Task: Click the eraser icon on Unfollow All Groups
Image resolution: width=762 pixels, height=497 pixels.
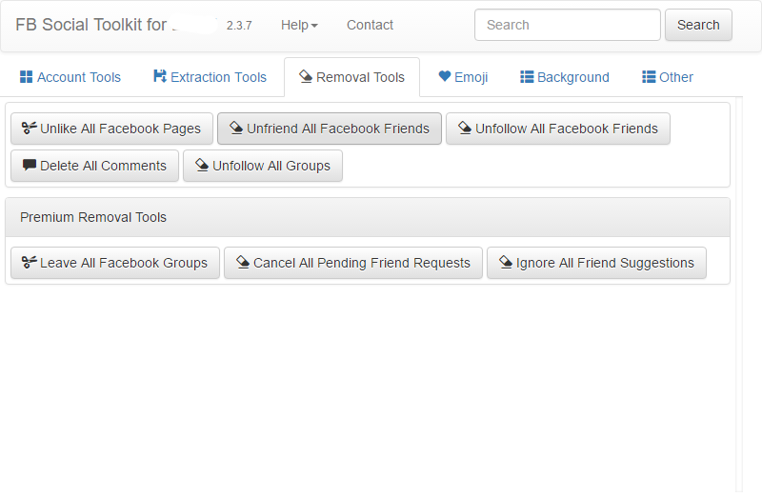Action: point(202,165)
